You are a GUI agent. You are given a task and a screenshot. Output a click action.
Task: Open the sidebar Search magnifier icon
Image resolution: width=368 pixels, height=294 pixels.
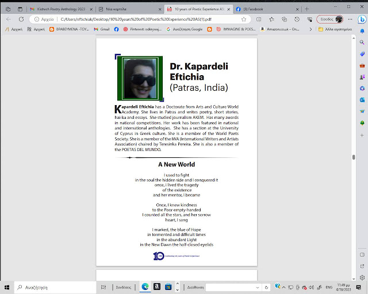tap(362, 42)
